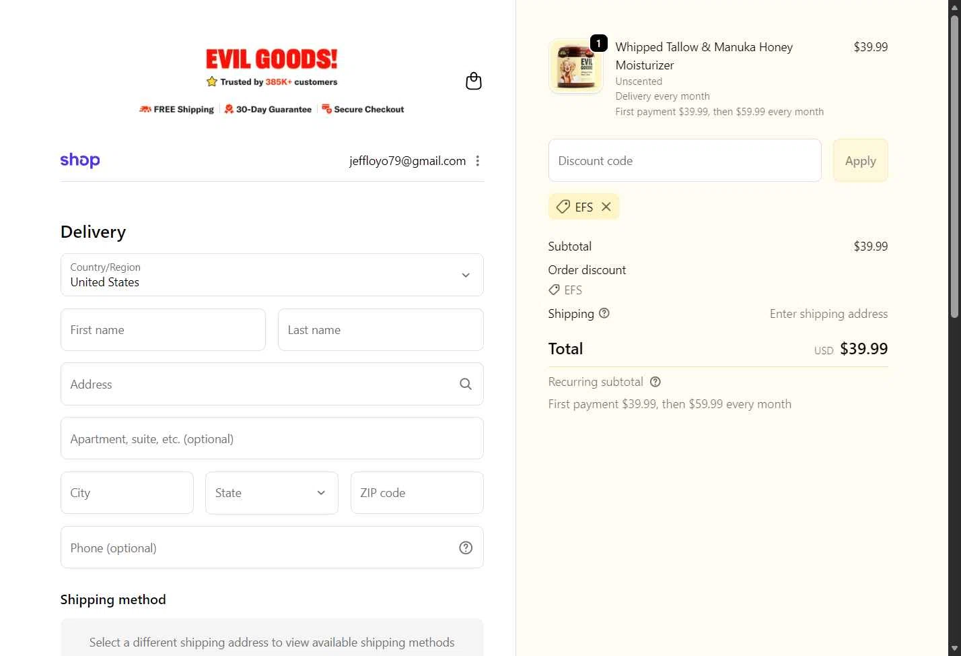Click the Trusted by 385K+ customers text
Image resolution: width=961 pixels, height=656 pixels.
pyautogui.click(x=279, y=81)
